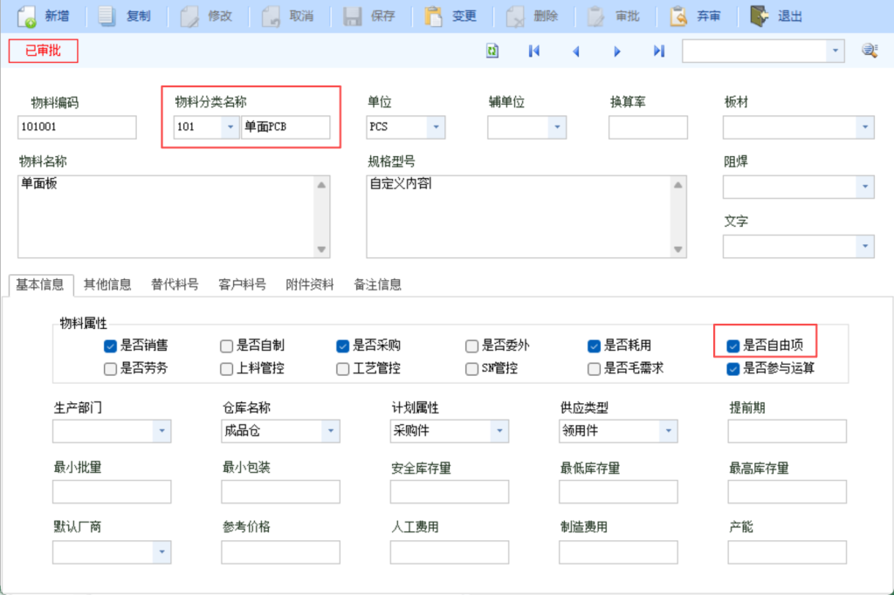The image size is (894, 595).
Task: Go to next record arrow
Action: (617, 51)
